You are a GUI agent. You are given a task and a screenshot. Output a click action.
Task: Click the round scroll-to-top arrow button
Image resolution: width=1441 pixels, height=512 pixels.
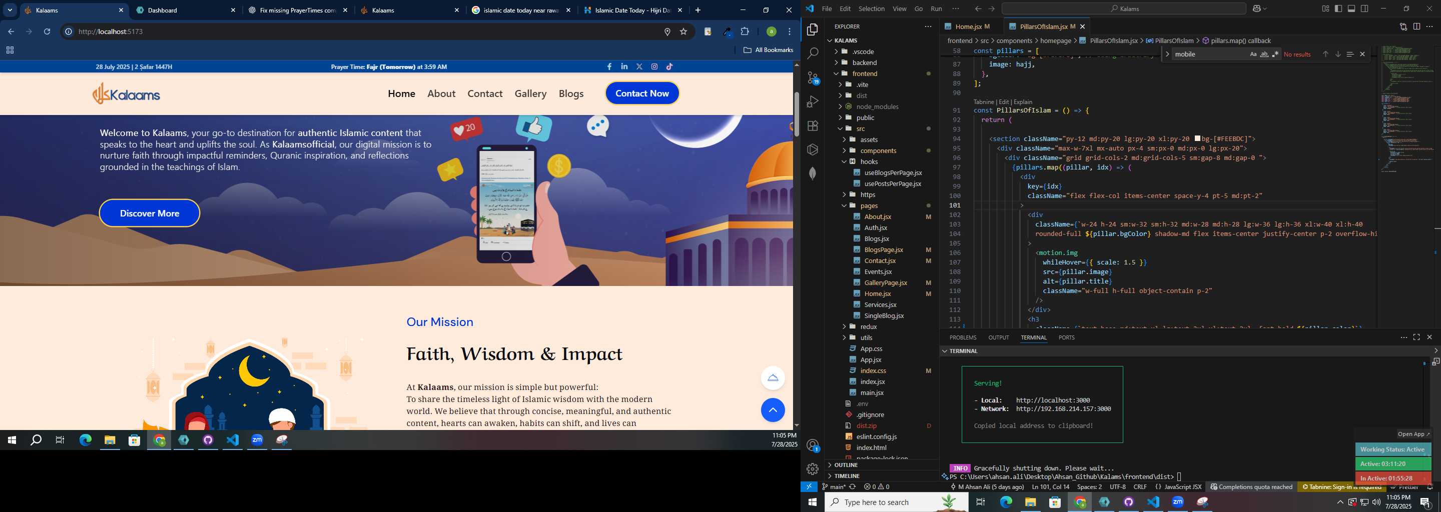tap(773, 410)
